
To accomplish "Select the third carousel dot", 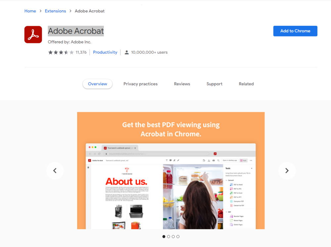I will [x=173, y=237].
